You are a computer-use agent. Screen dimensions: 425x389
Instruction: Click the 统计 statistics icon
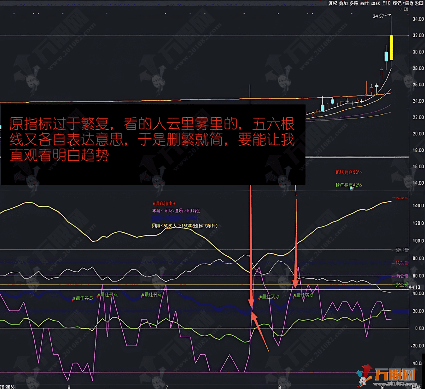tap(364, 4)
